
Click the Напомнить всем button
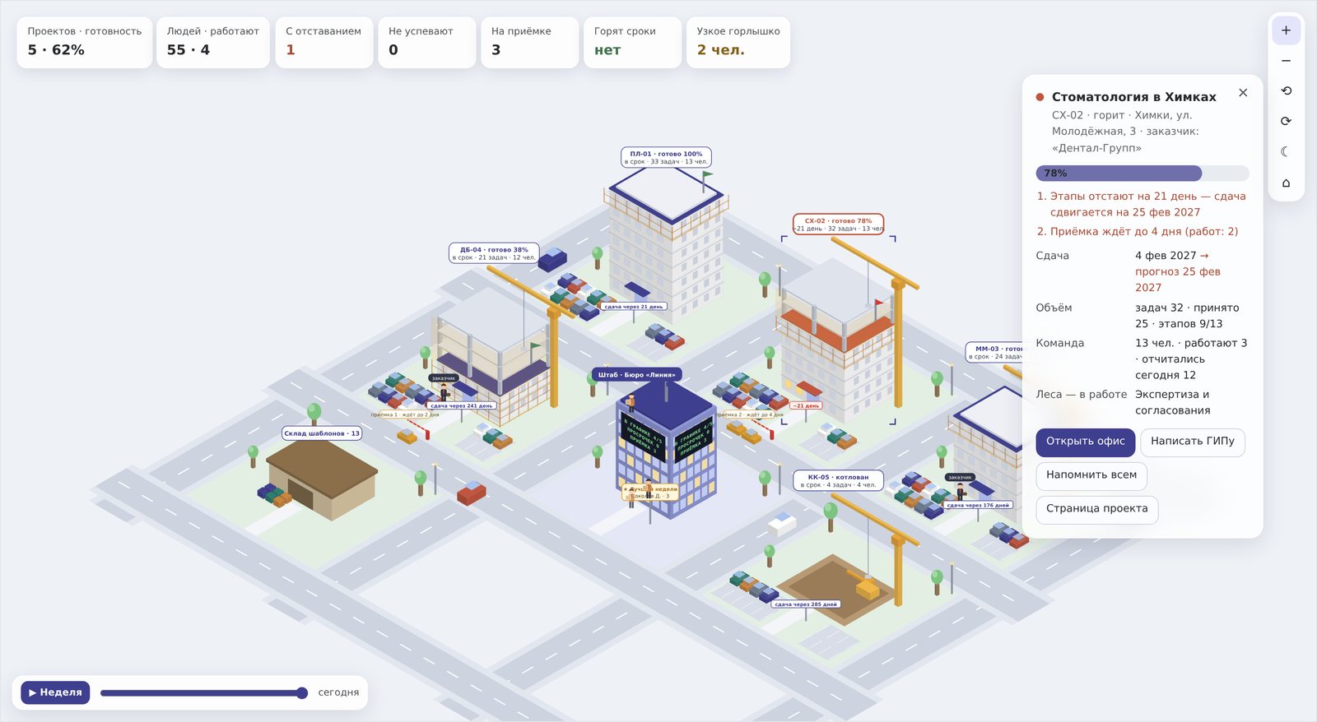pos(1091,475)
